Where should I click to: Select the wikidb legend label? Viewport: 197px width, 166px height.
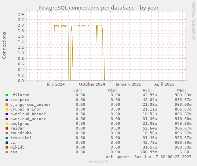17,147
